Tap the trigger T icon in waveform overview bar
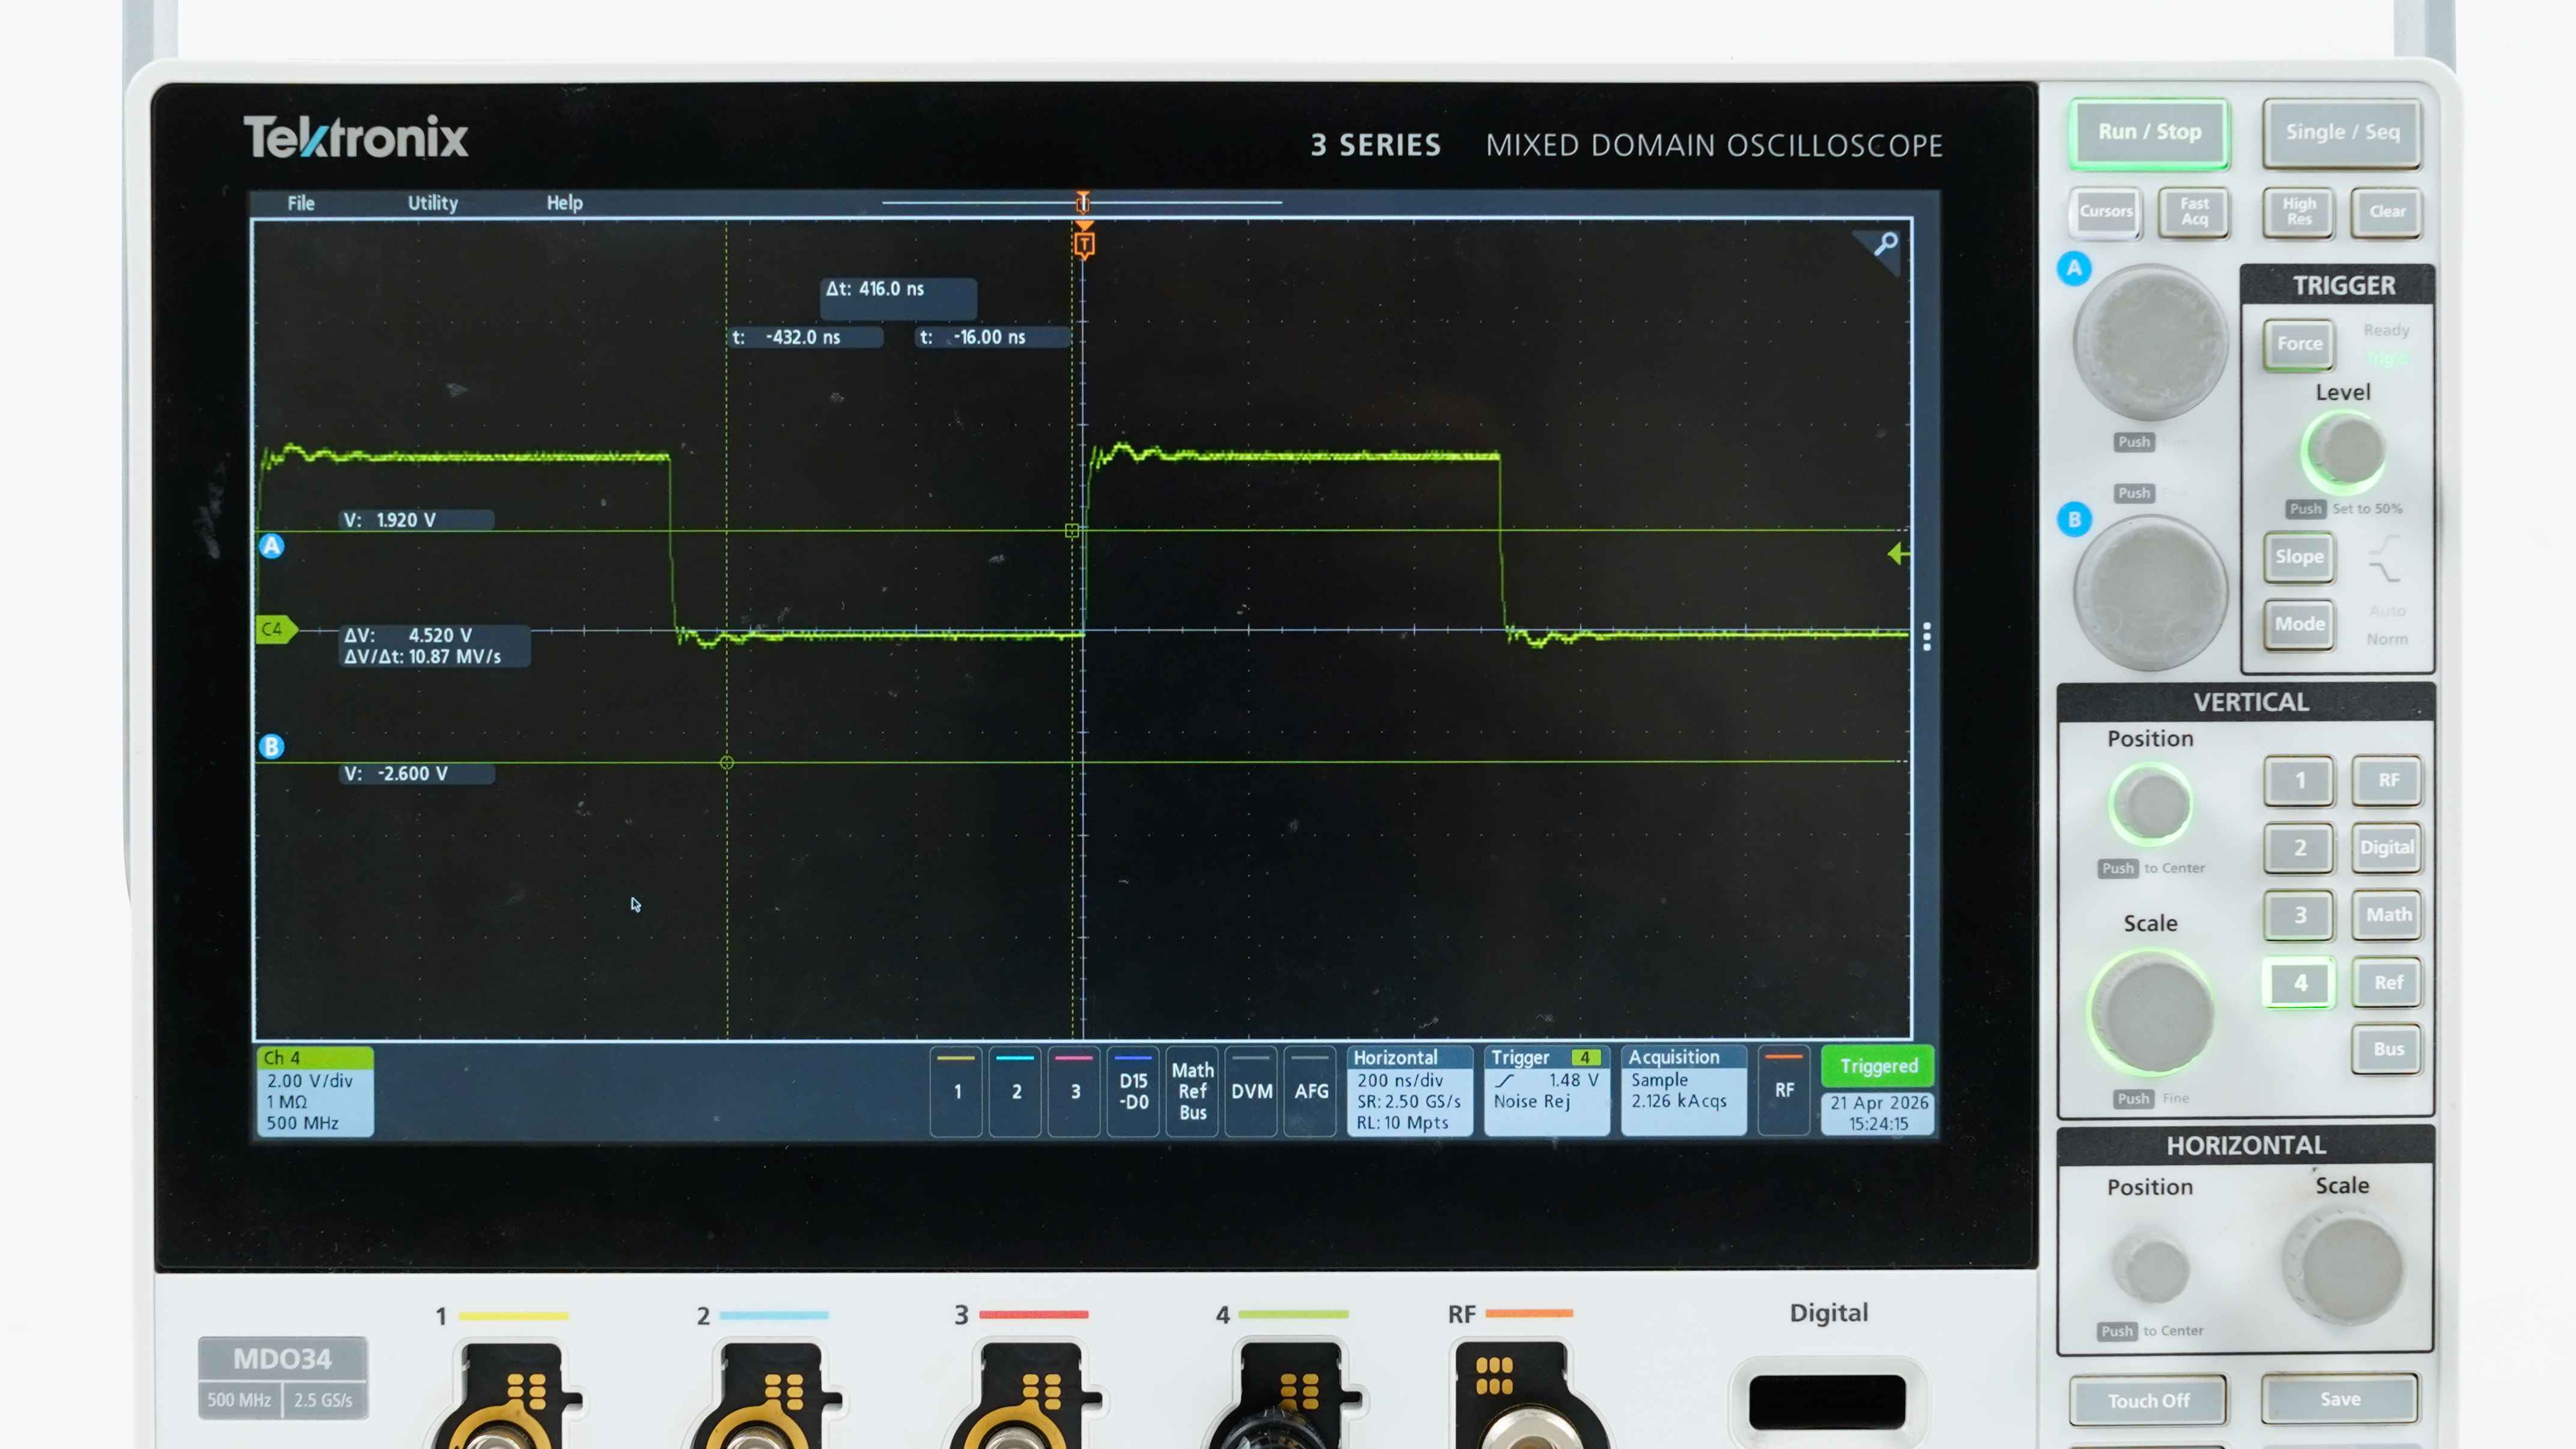 [1083, 203]
